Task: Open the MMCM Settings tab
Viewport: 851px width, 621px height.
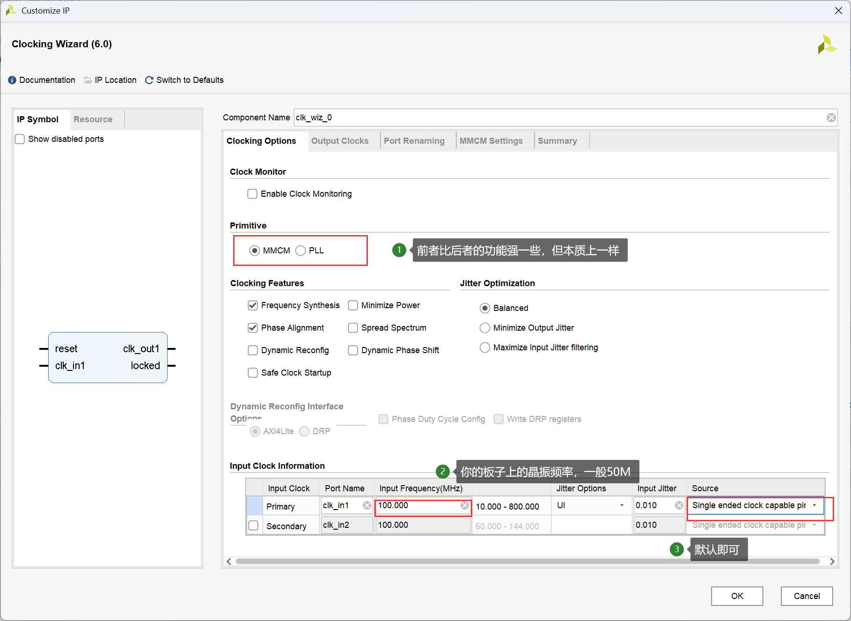Action: point(491,141)
